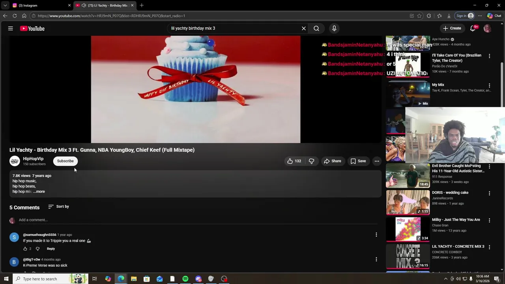The image size is (505, 284).
Task: Like the video with thumbs up
Action: pyautogui.click(x=294, y=161)
